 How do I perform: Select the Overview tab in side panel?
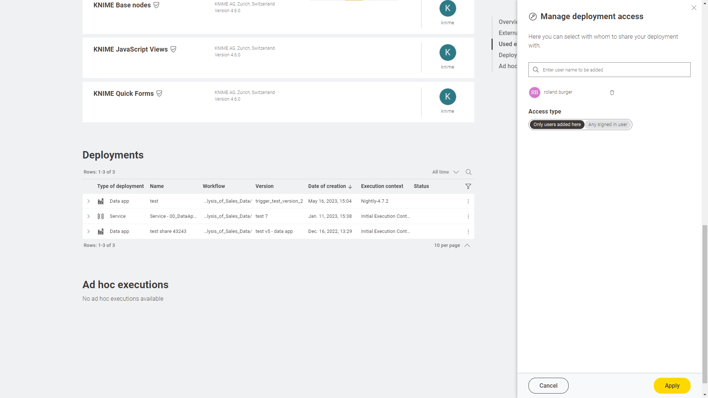coord(508,21)
